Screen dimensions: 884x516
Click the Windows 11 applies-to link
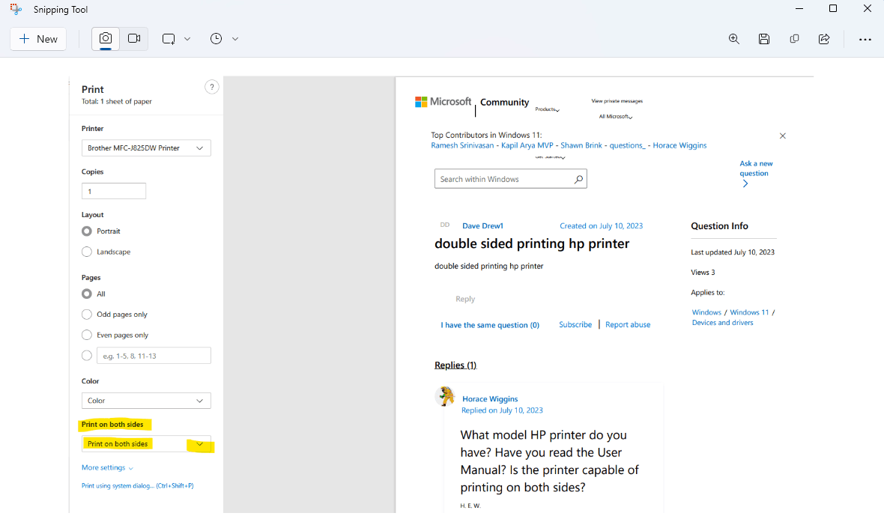(749, 312)
